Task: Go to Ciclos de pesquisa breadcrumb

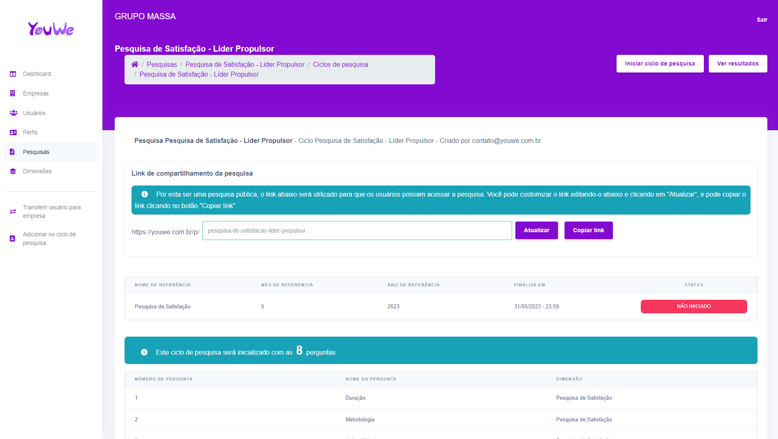Action: [340, 65]
